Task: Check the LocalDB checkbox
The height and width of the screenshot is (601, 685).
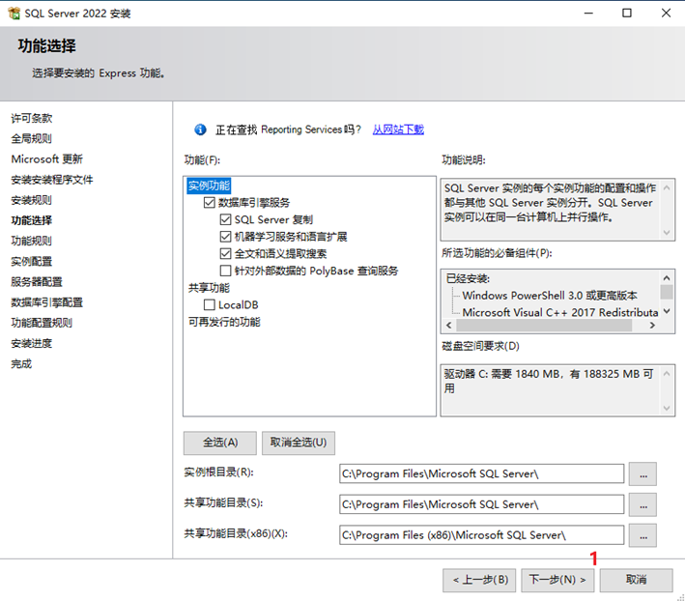Action: point(210,305)
